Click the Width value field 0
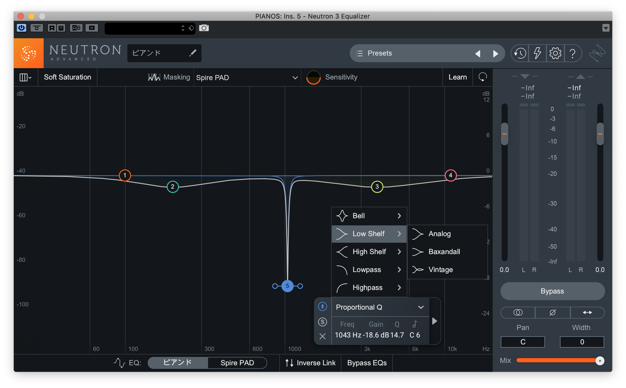The height and width of the screenshot is (388, 626). 582,342
